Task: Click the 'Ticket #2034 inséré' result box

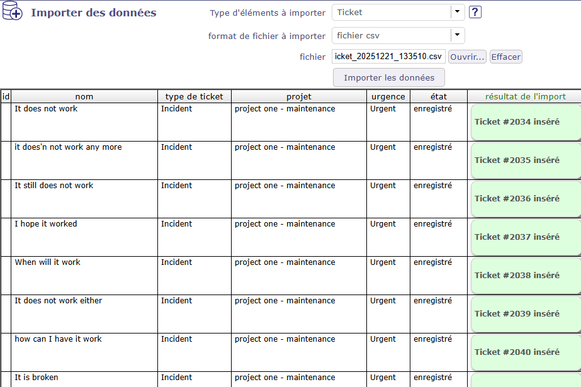Action: [525, 122]
